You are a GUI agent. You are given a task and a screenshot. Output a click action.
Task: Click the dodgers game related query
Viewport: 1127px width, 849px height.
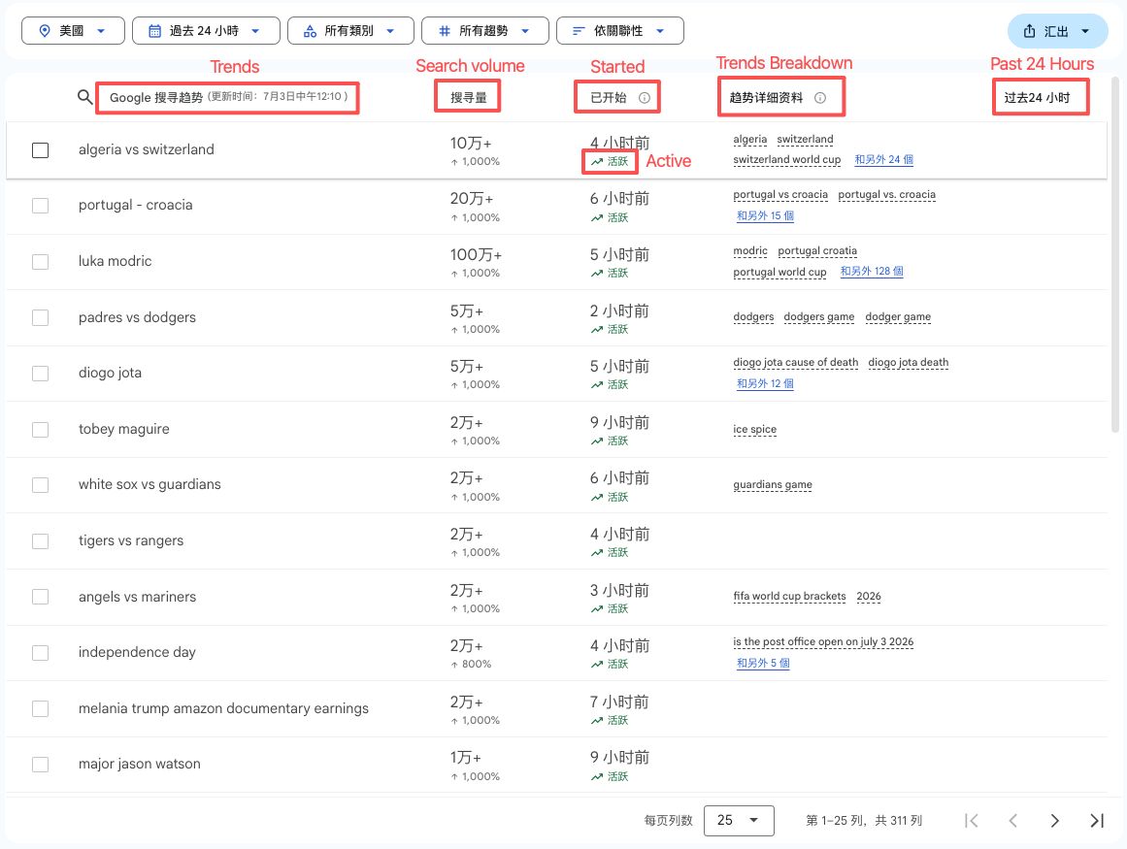[x=818, y=316]
